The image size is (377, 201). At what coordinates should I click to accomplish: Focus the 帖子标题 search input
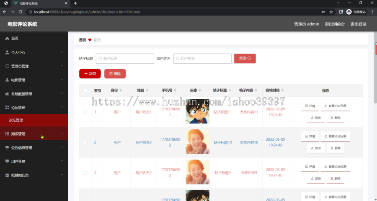point(125,59)
